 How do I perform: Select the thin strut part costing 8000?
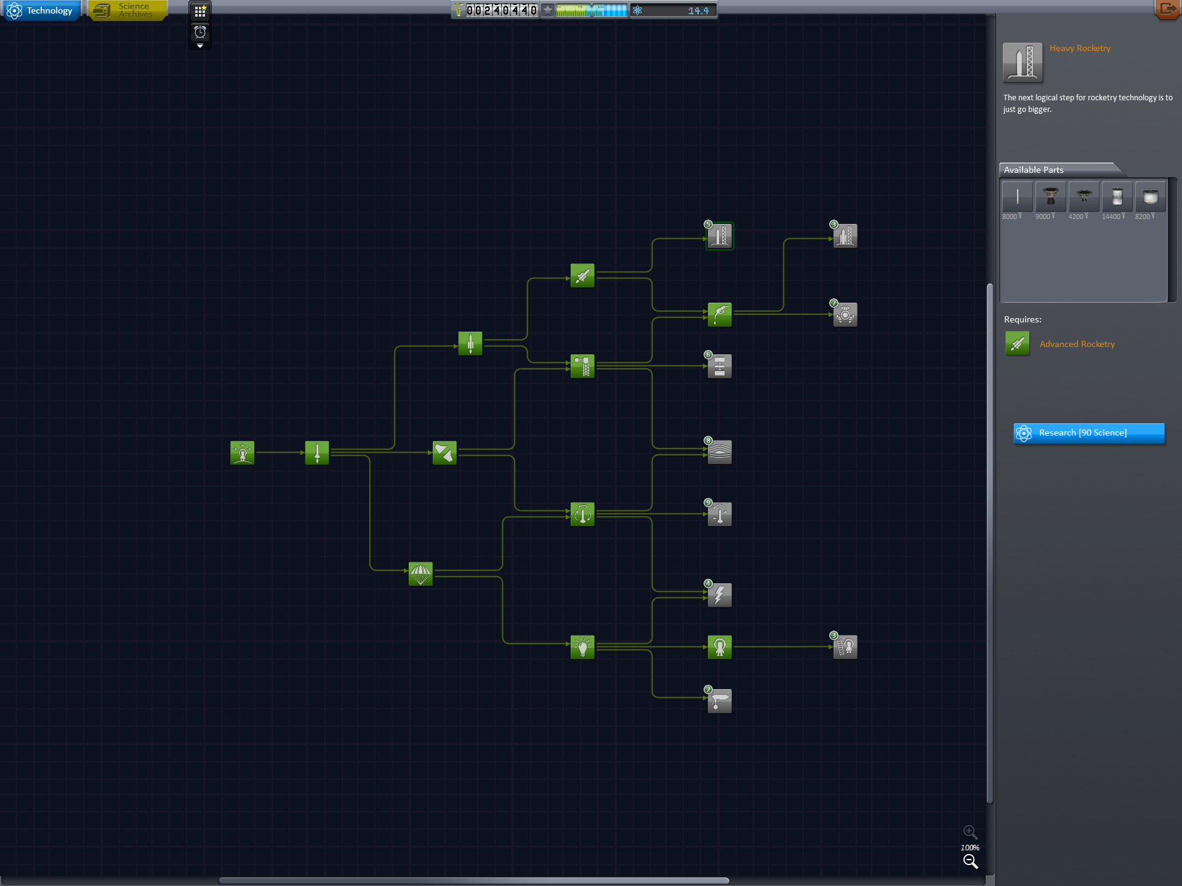click(x=1017, y=197)
